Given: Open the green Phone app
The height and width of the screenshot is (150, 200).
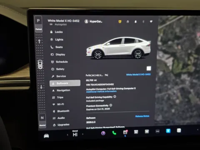Looking at the screenshot, I should point(114,133).
